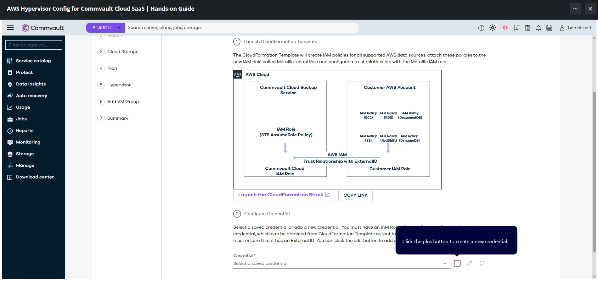Open Jobs in the sidebar
The height and width of the screenshot is (284, 598).
pos(21,119)
